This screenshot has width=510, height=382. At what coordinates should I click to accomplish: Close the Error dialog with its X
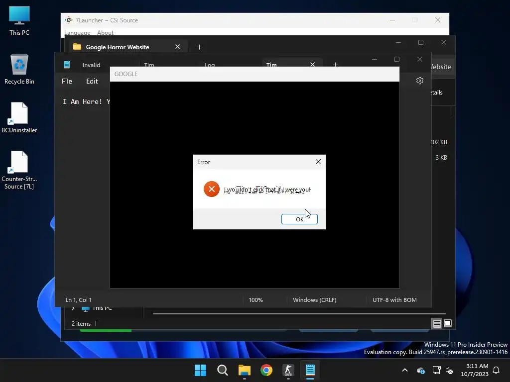coord(318,162)
